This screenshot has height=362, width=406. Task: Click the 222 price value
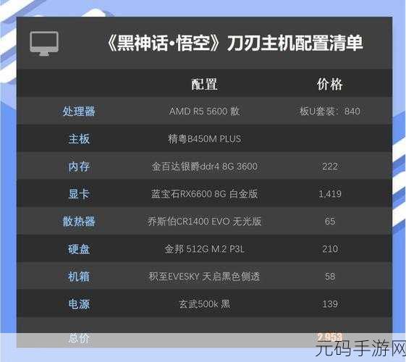coord(329,167)
